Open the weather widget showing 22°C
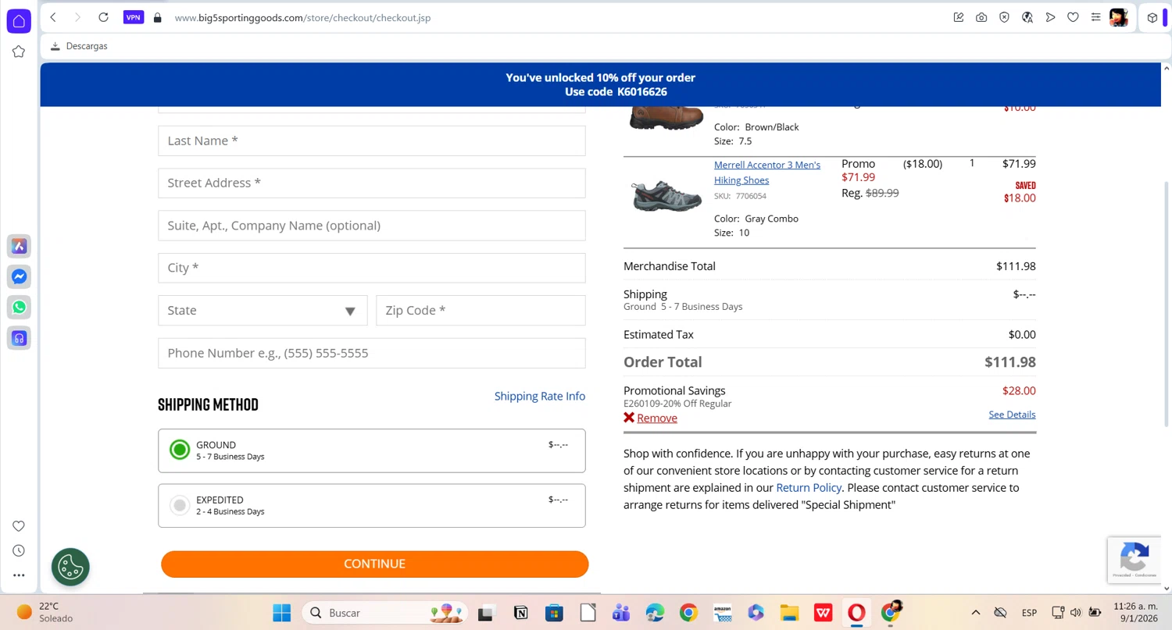 (46, 613)
